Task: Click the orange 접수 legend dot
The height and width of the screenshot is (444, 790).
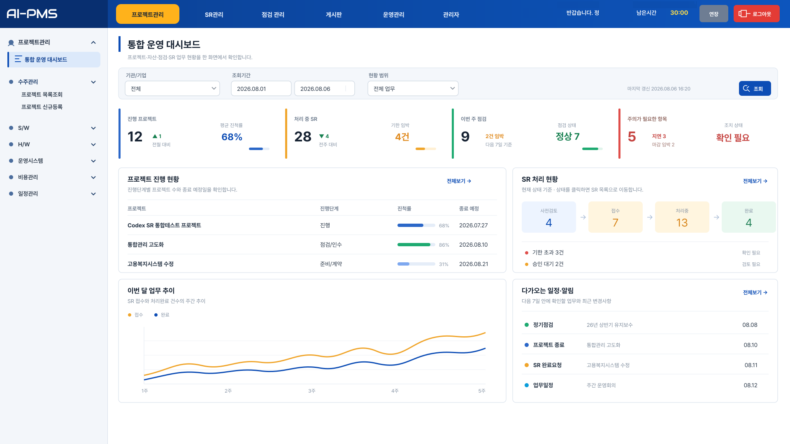Action: (130, 315)
